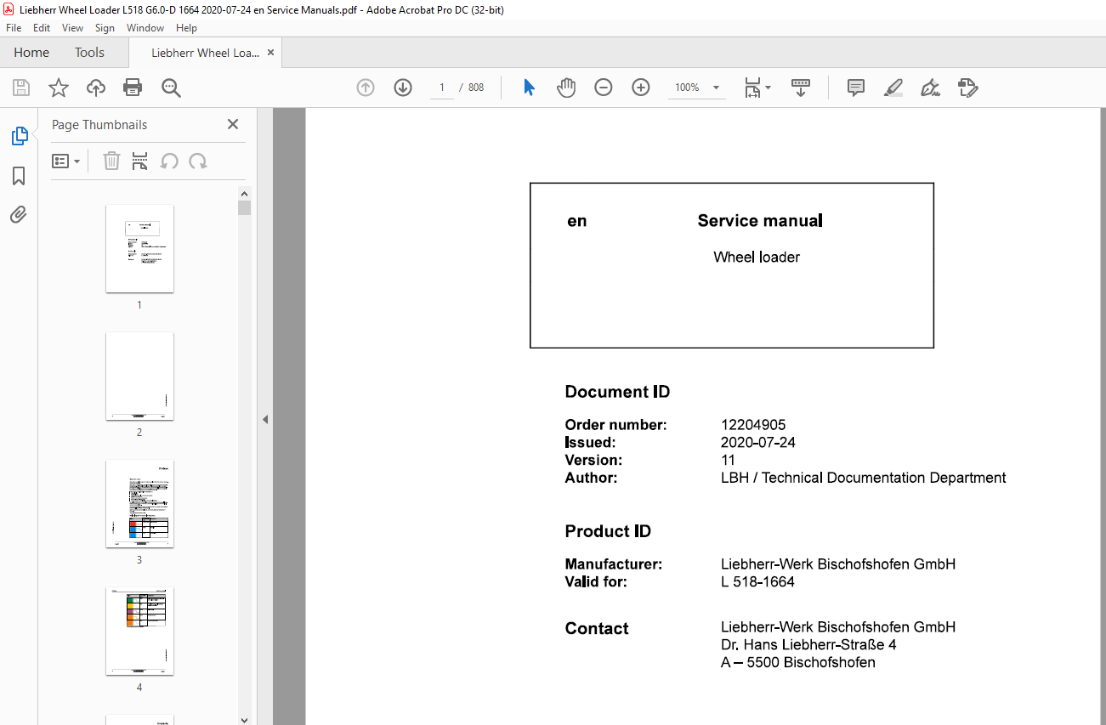Click 'A – 5500 Bischofshofen' text
This screenshot has height=725, width=1106.
tap(798, 663)
